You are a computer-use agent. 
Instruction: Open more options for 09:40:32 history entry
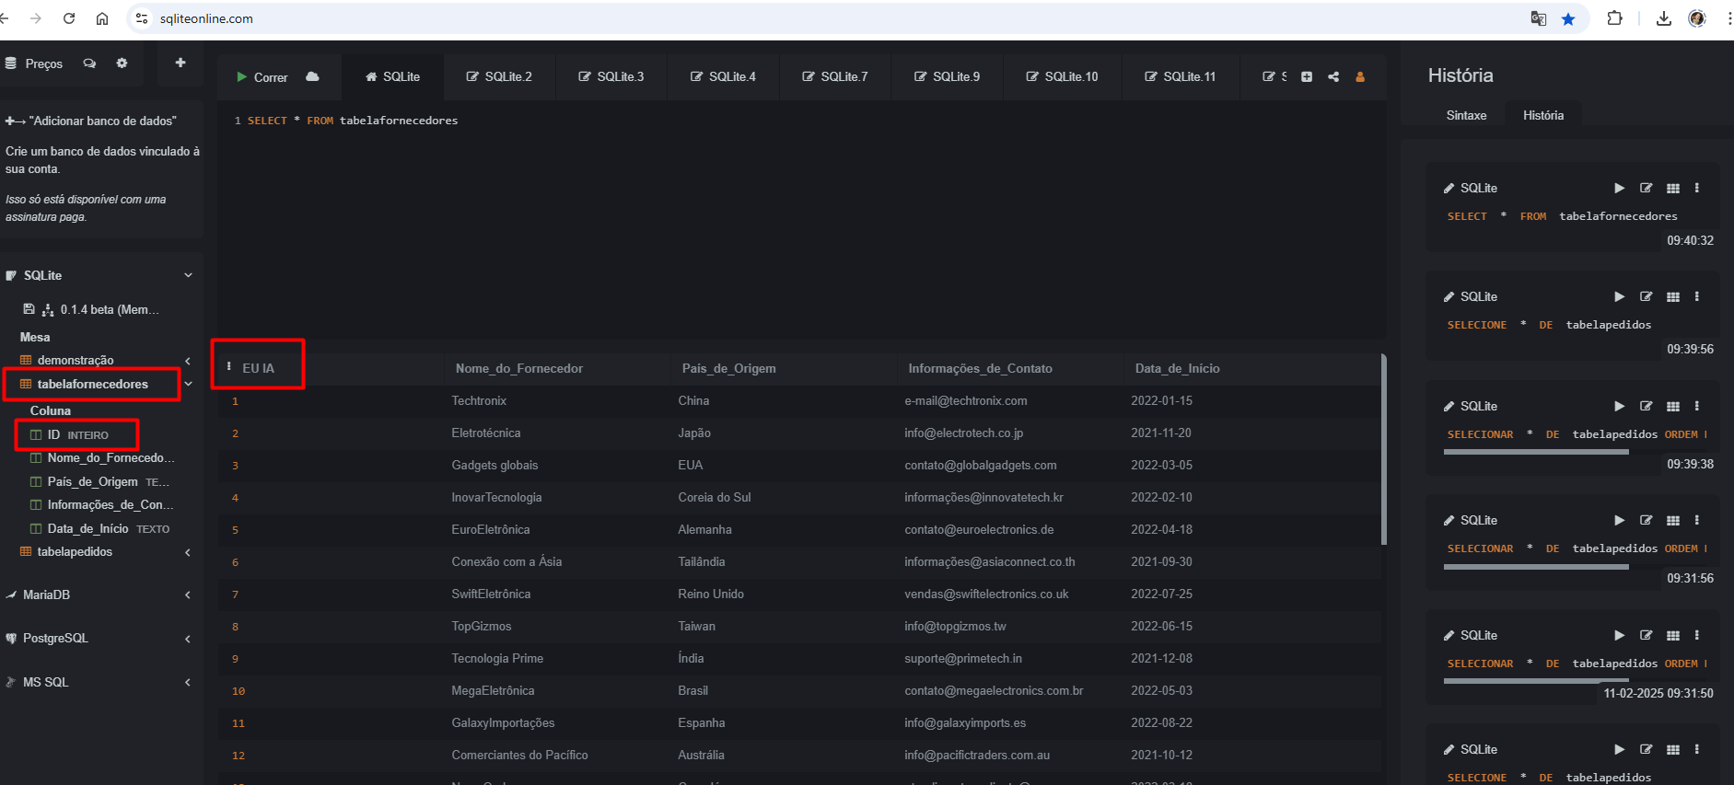(1697, 188)
